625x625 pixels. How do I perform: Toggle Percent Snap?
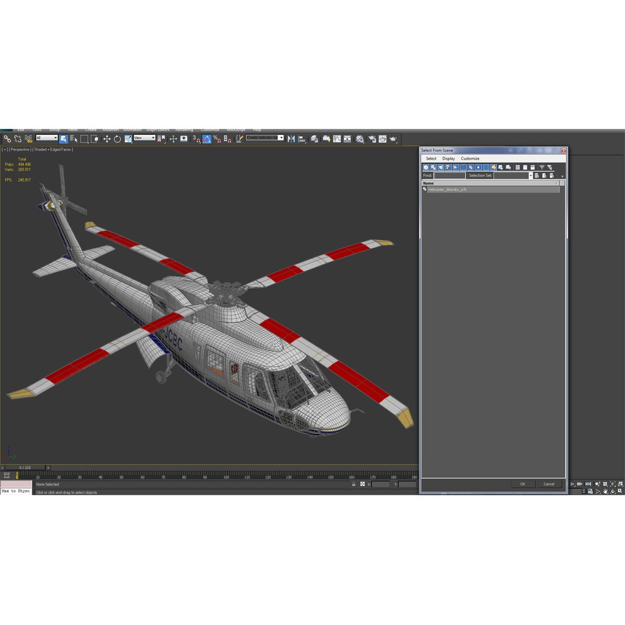tap(217, 139)
